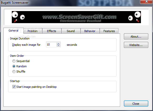Click the 'Image Duration' group label

coord(20,38)
